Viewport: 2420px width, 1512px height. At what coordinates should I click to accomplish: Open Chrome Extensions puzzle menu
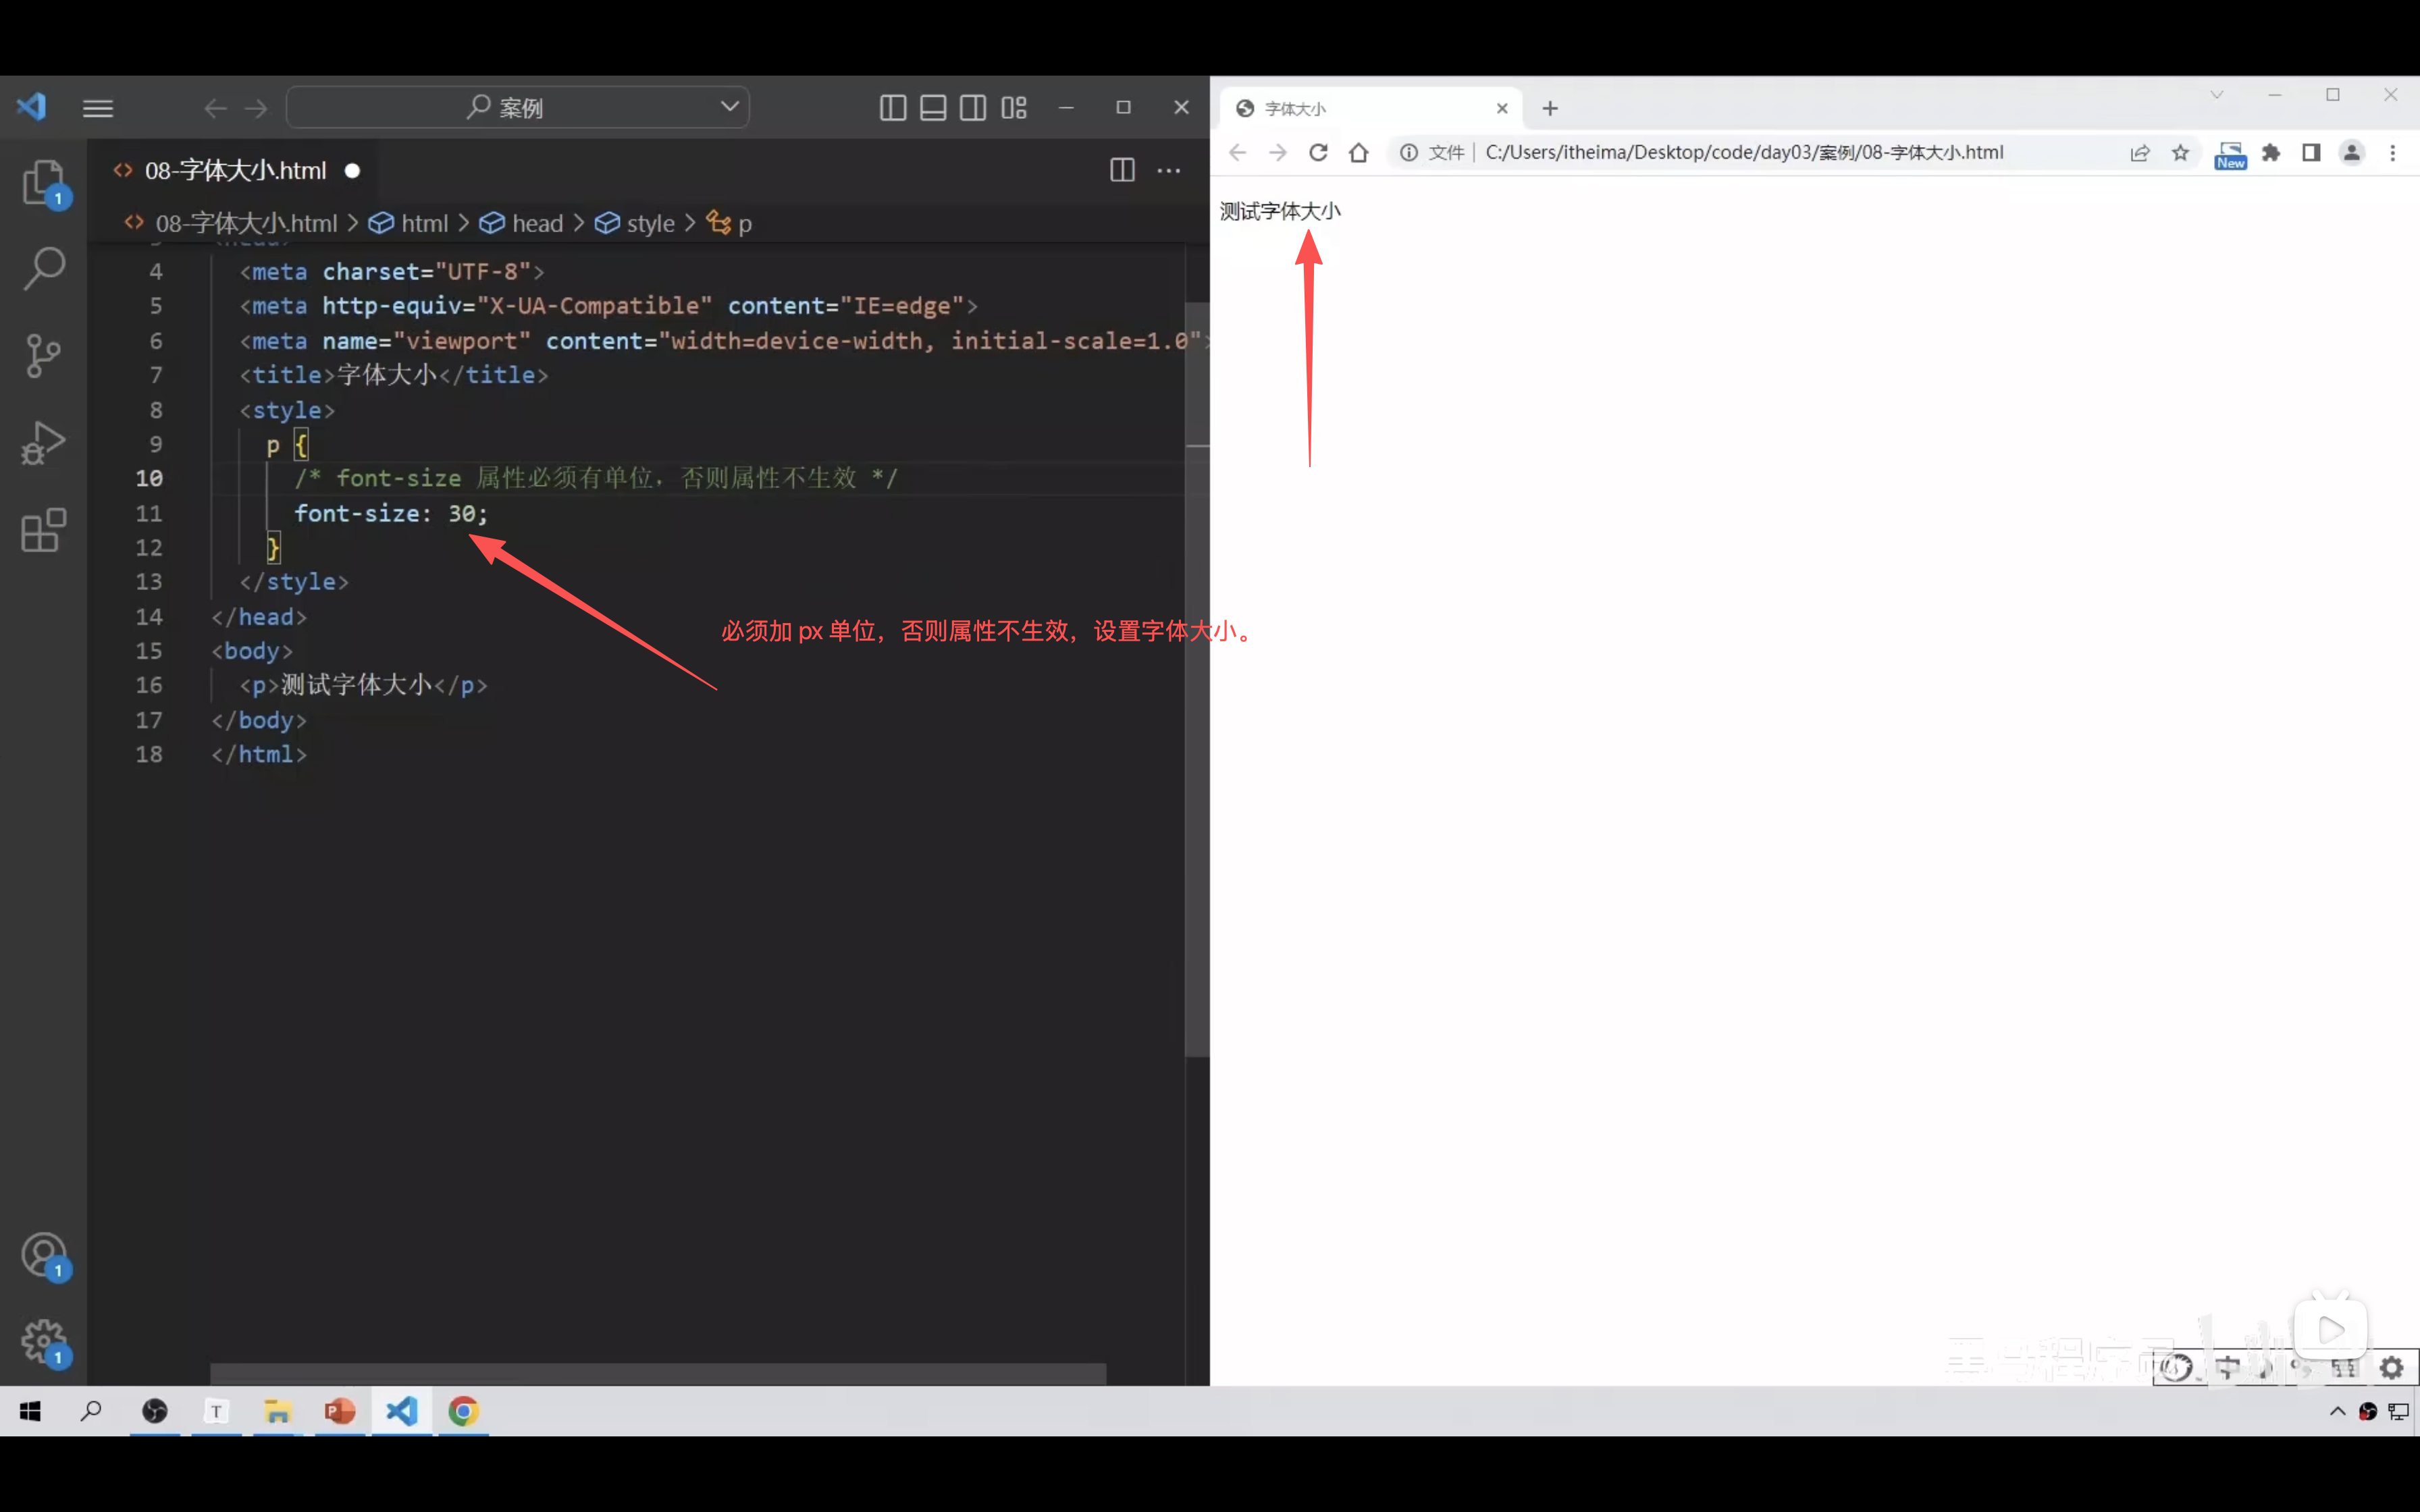2271,152
